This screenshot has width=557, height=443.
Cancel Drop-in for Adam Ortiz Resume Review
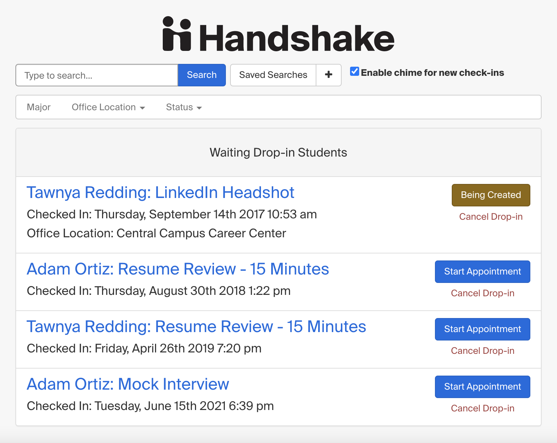[x=482, y=293]
